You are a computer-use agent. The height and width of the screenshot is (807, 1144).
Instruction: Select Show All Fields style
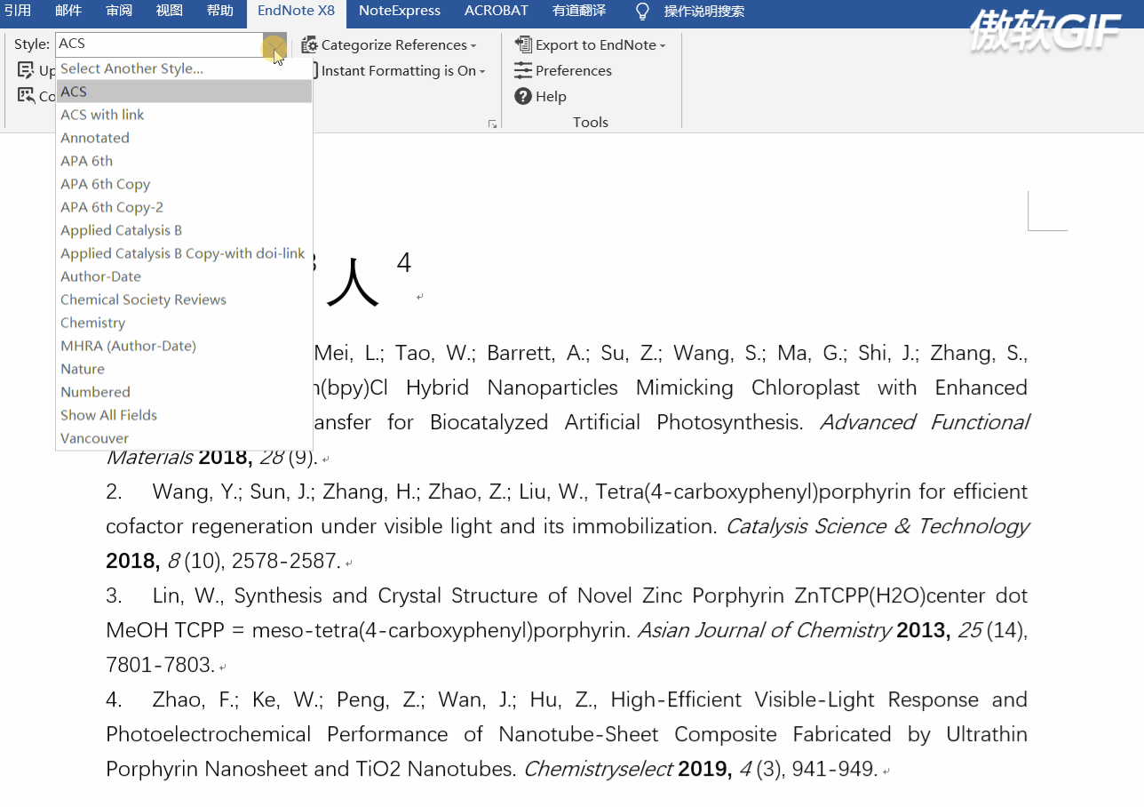[185, 415]
